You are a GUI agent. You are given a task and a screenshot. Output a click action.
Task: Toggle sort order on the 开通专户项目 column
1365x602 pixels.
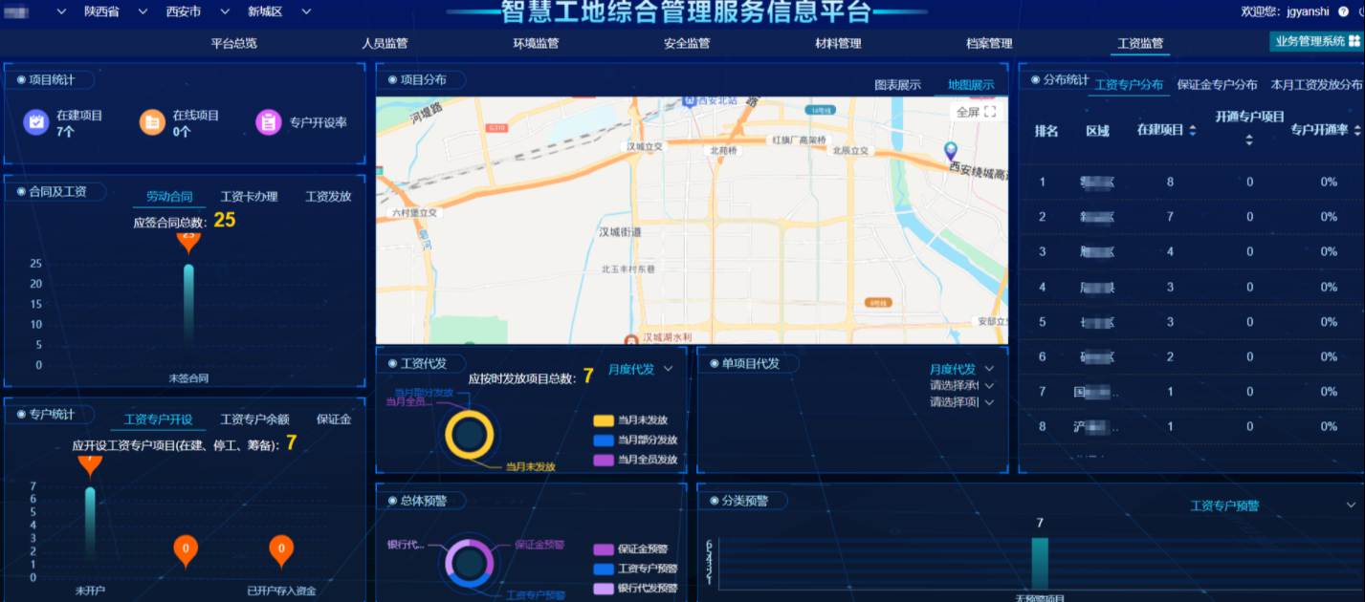coord(1249,140)
